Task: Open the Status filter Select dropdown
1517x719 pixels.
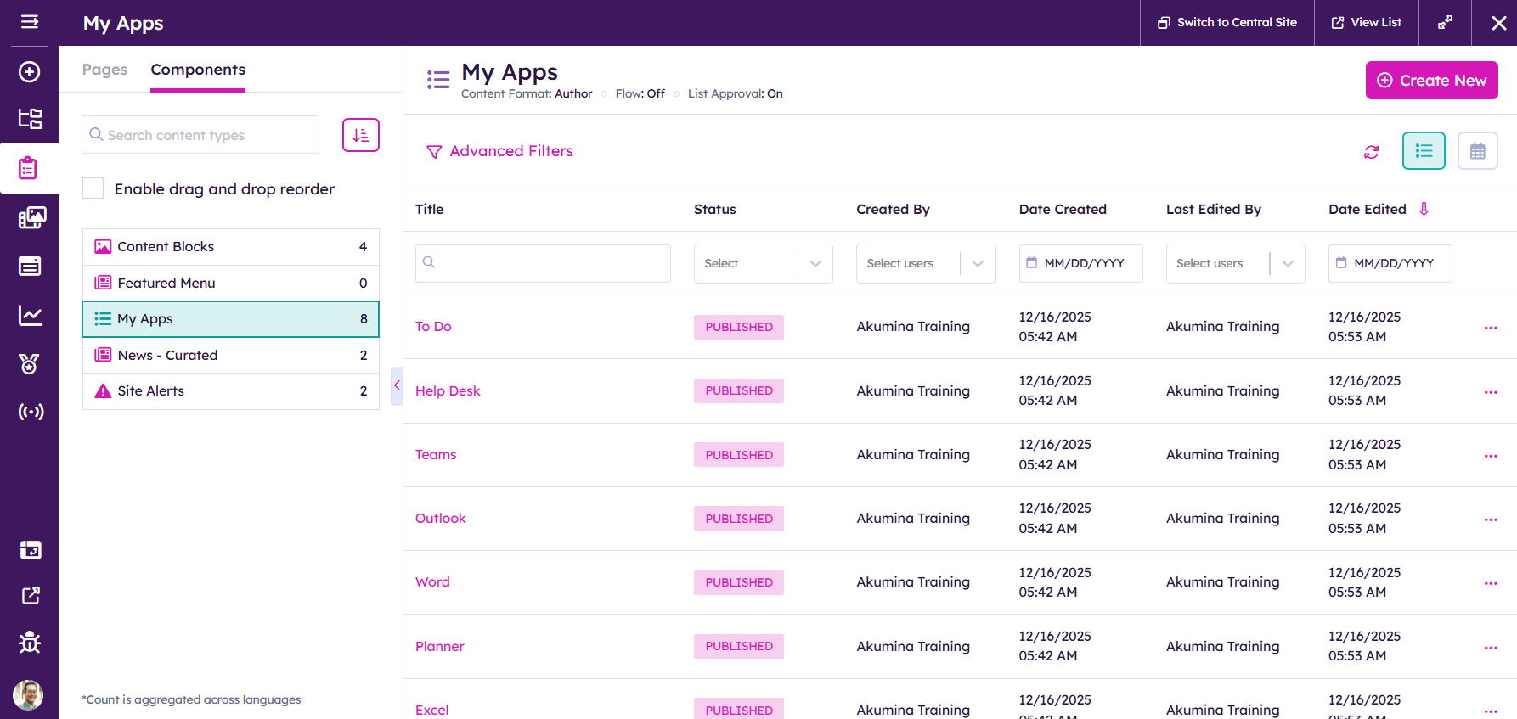Action: tap(763, 264)
